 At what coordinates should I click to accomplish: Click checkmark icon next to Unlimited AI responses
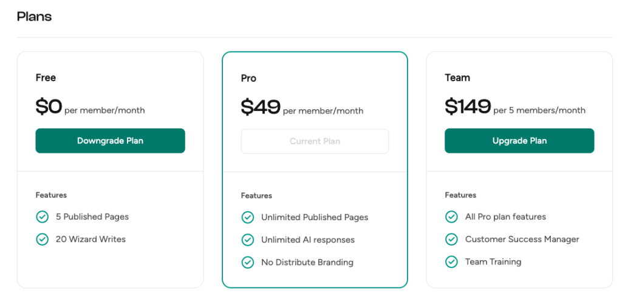248,240
